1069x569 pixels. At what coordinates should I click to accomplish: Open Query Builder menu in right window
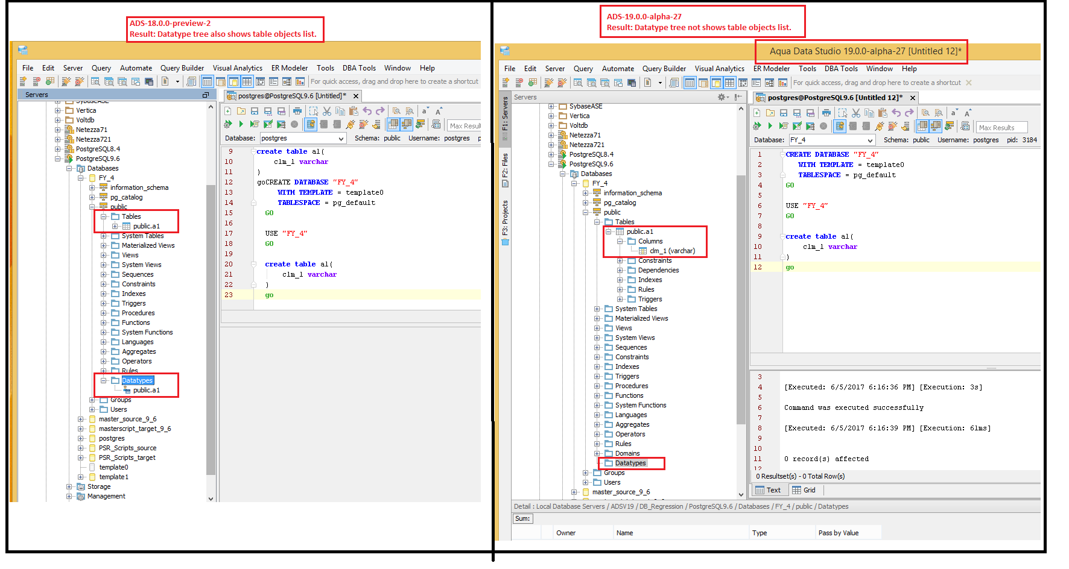(664, 69)
